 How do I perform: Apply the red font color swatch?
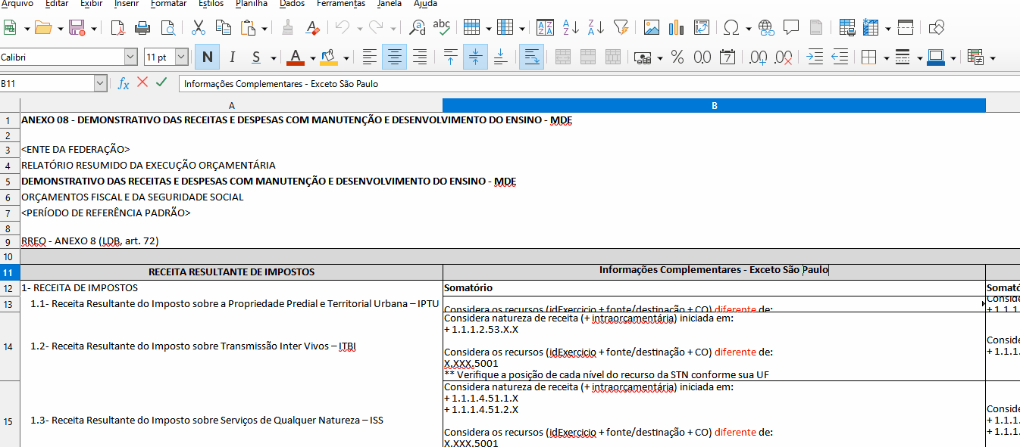(294, 57)
